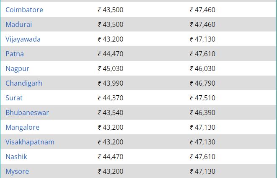The height and width of the screenshot is (178, 277).
Task: Open the Nashik link
Action: (x=16, y=157)
